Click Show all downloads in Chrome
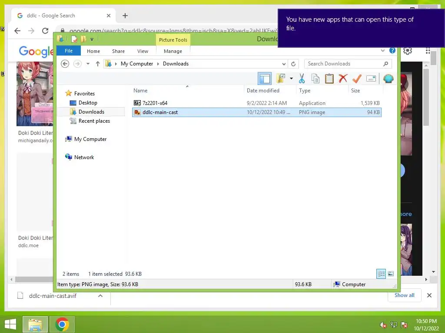Image resolution: width=445 pixels, height=333 pixels. pyautogui.click(x=405, y=295)
